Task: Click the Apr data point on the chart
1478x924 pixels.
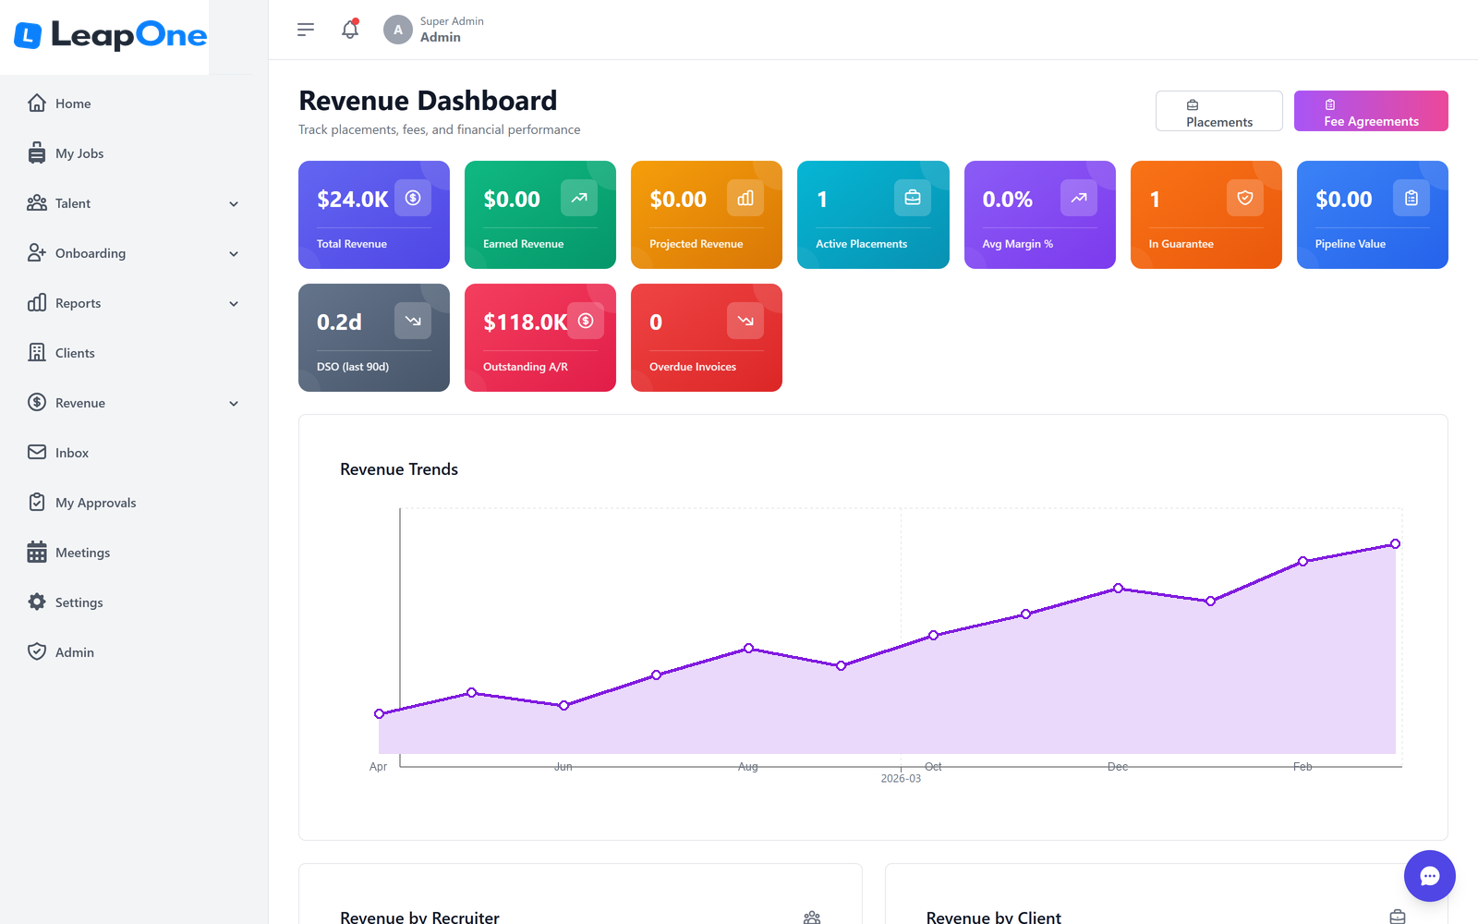Action: pyautogui.click(x=379, y=713)
